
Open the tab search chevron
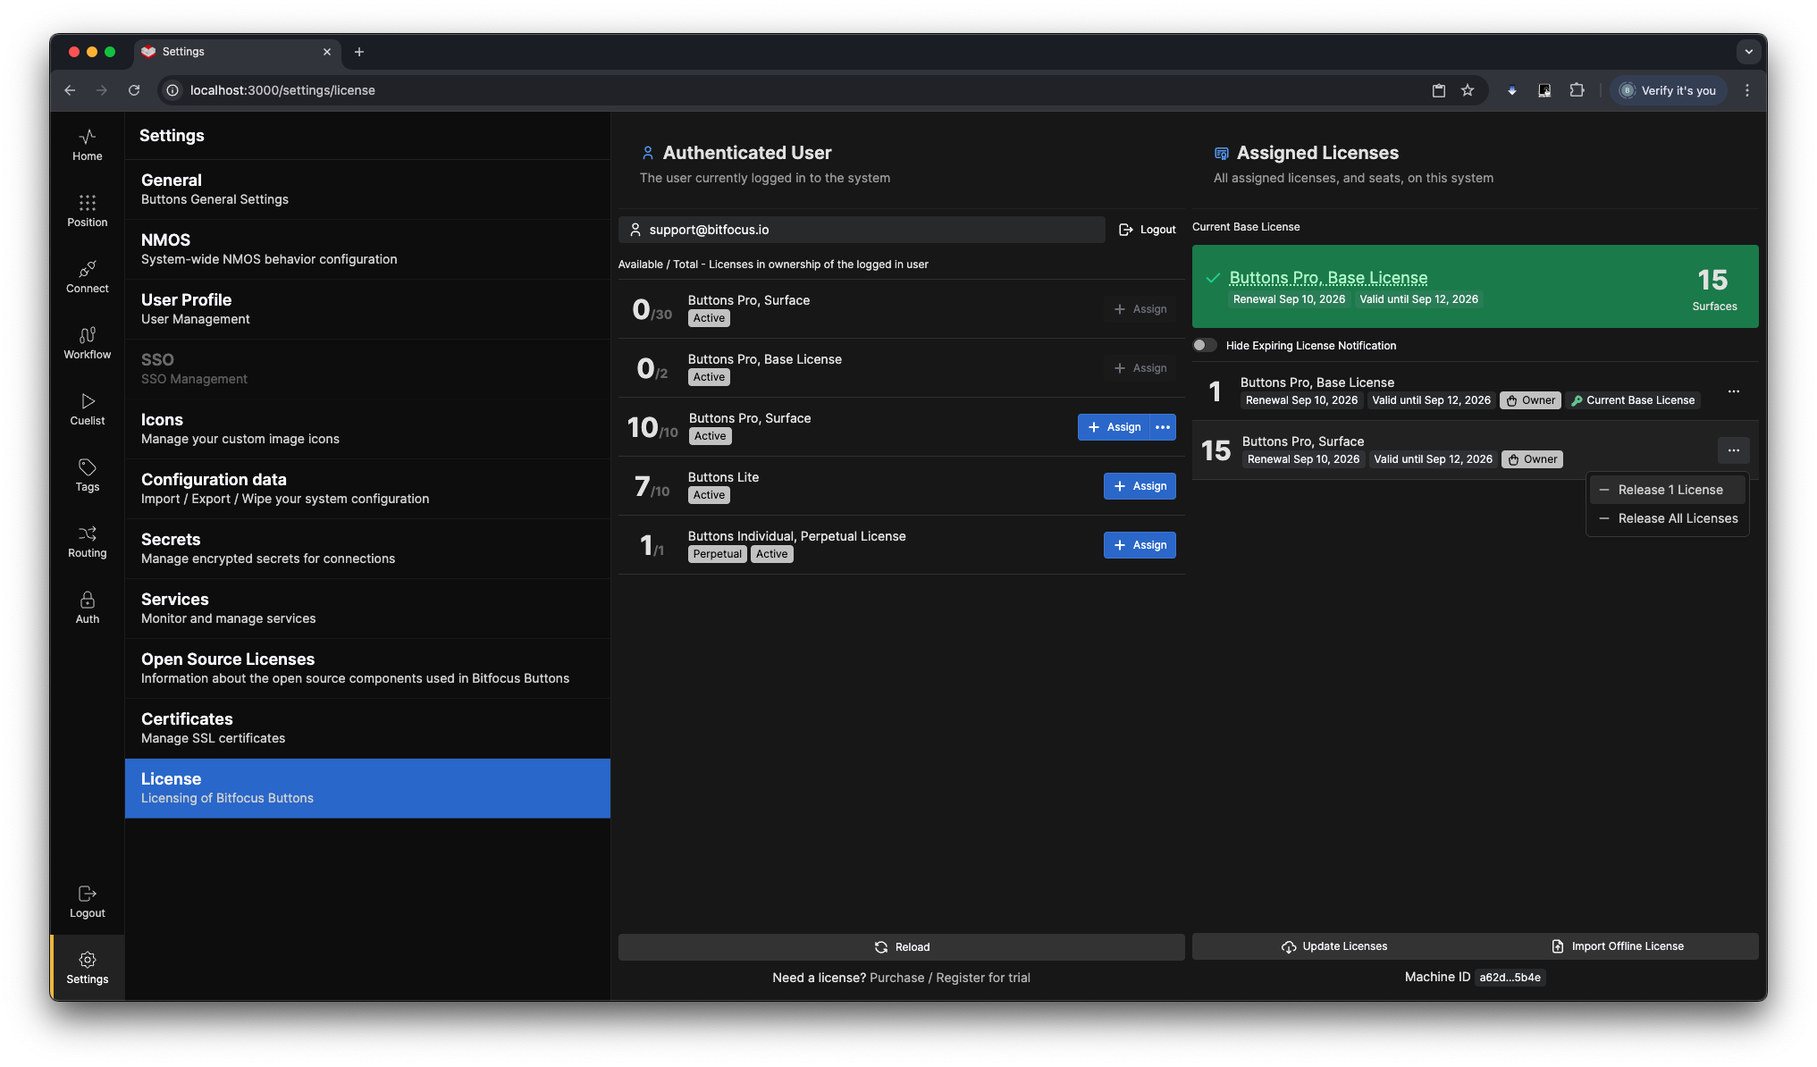pos(1749,52)
